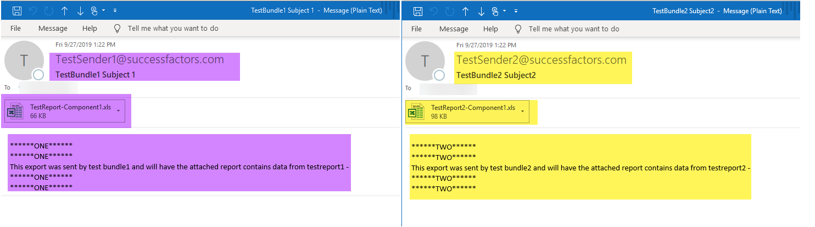Click lightbulb icon in TestBundle2 window

coord(518,29)
